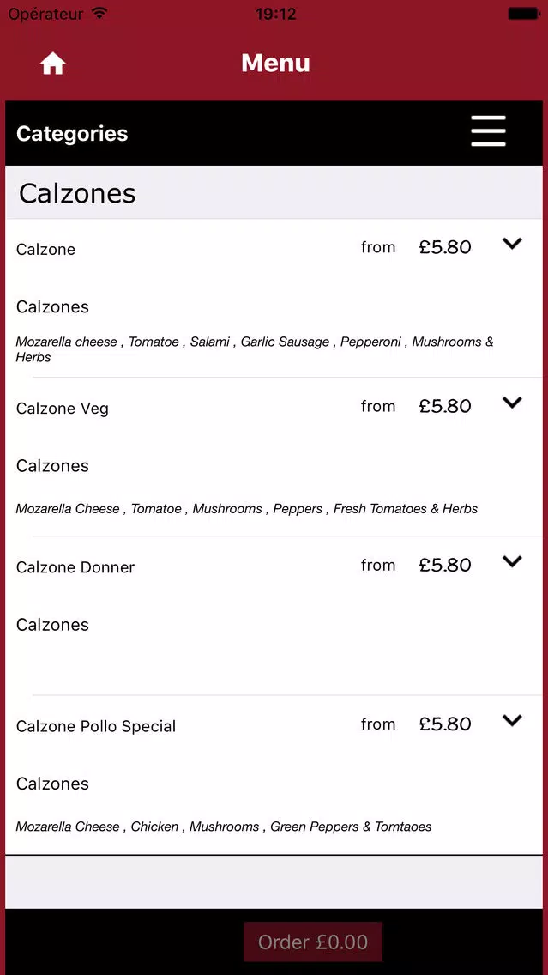Image resolution: width=548 pixels, height=975 pixels.
Task: Expand the Calzone Veg chevron
Action: [512, 403]
